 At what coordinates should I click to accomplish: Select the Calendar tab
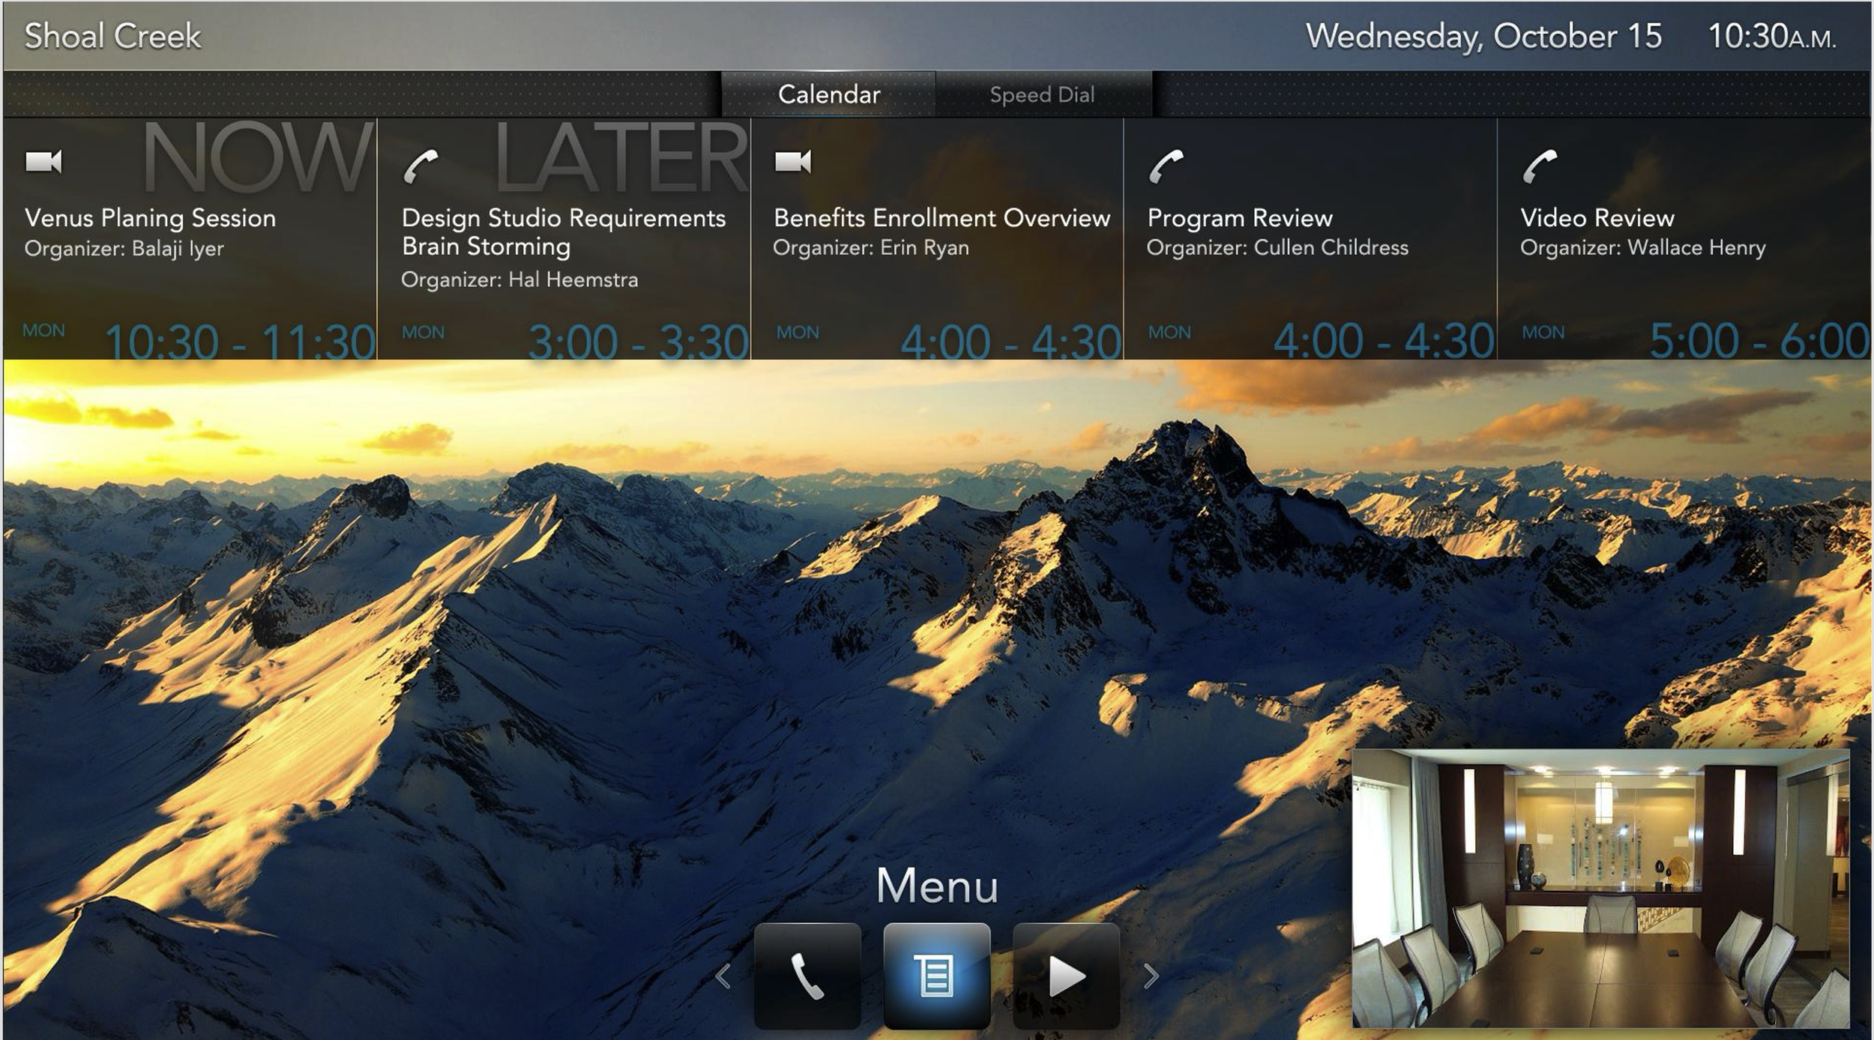[x=828, y=95]
